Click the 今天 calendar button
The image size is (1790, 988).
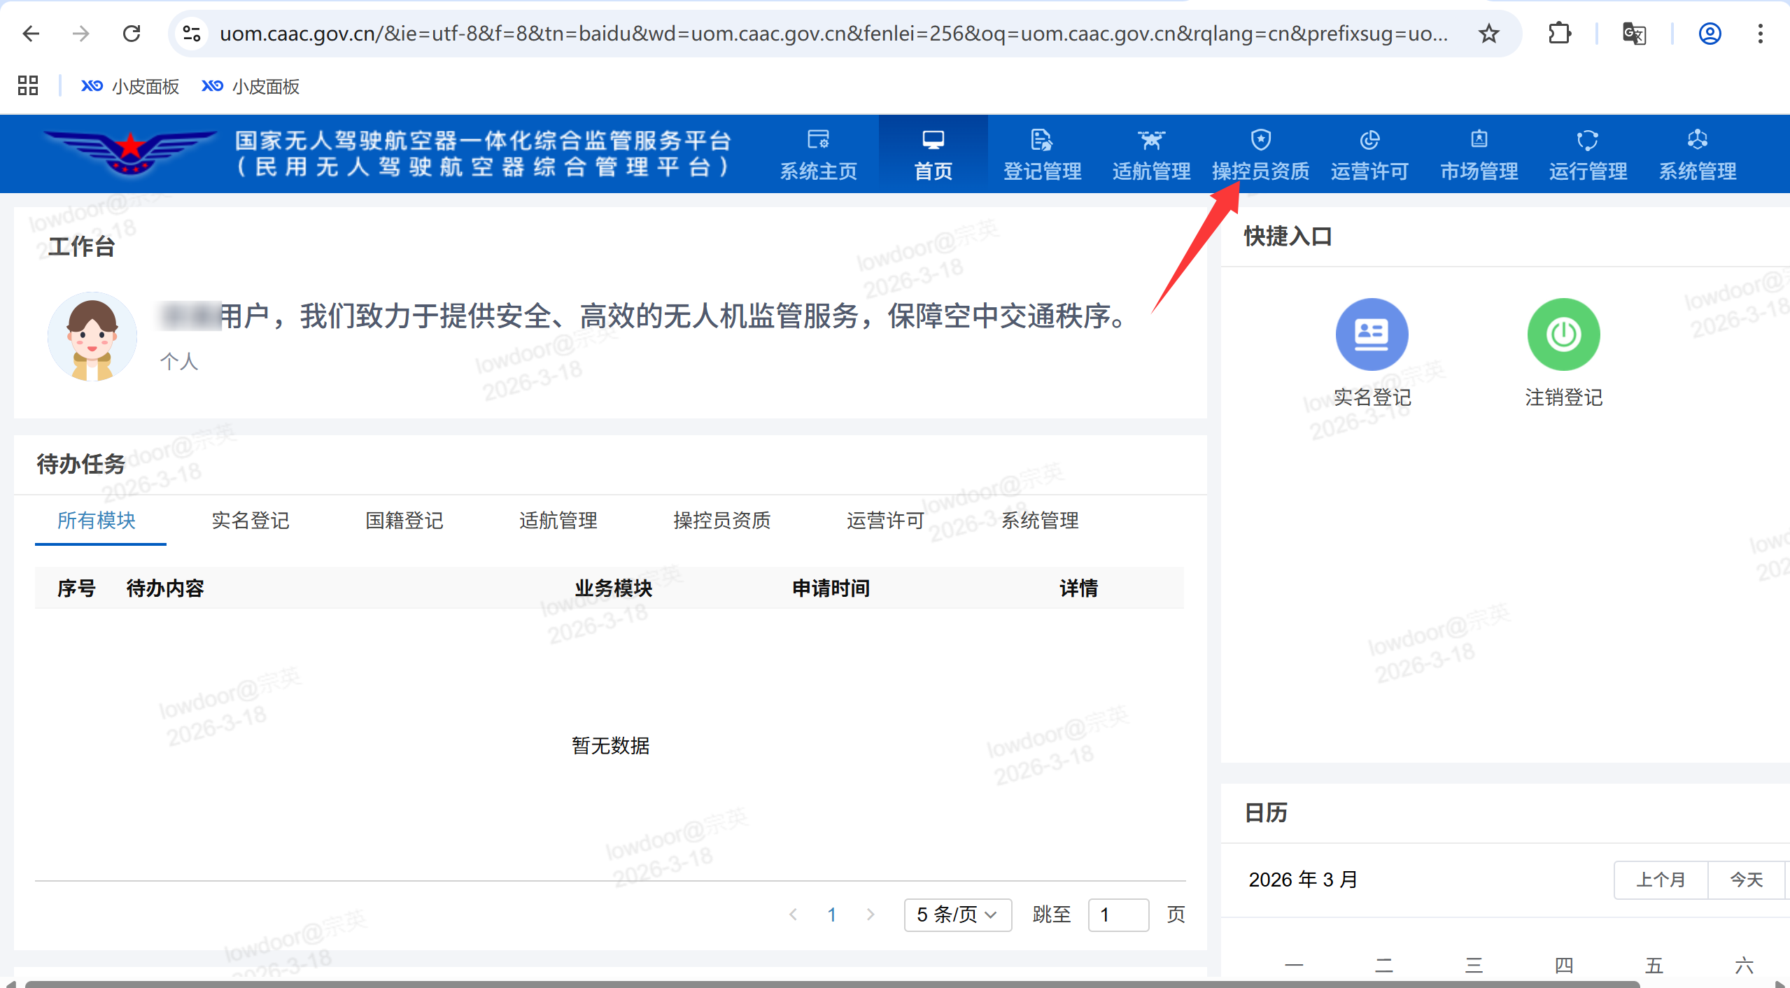coord(1747,880)
